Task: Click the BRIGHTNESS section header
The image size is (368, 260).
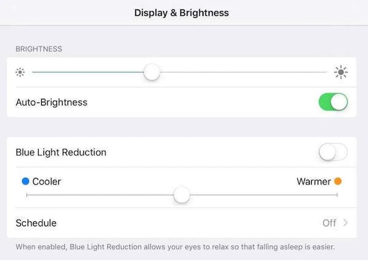Action: click(39, 49)
